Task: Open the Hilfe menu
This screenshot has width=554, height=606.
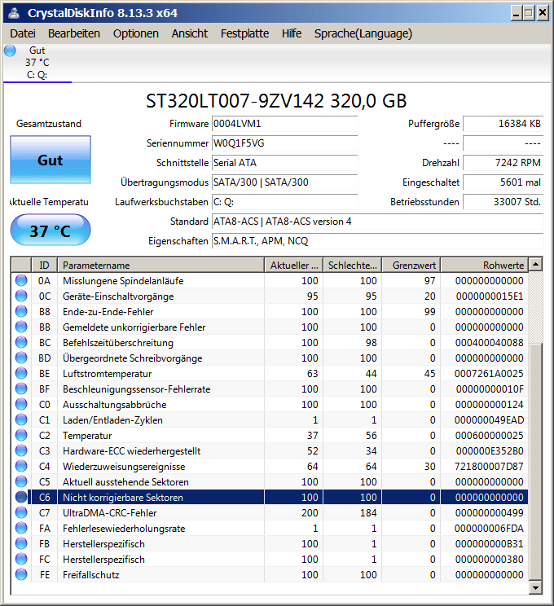Action: 292,33
